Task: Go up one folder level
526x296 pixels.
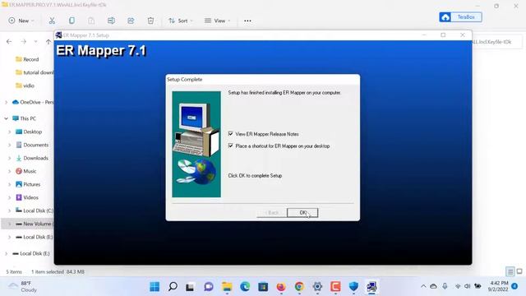Action: pyautogui.click(x=48, y=42)
